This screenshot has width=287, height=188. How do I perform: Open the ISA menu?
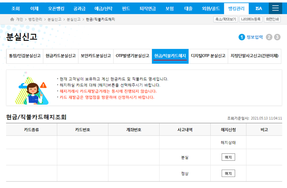259,9
